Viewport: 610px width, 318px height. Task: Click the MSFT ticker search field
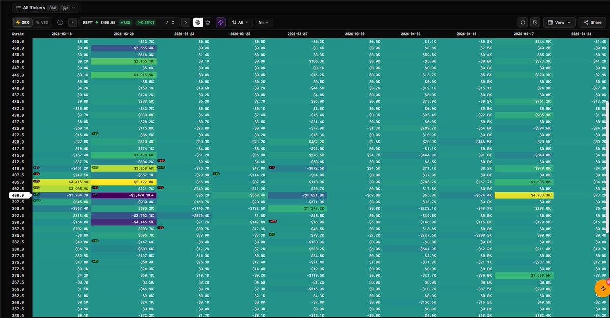click(x=129, y=22)
